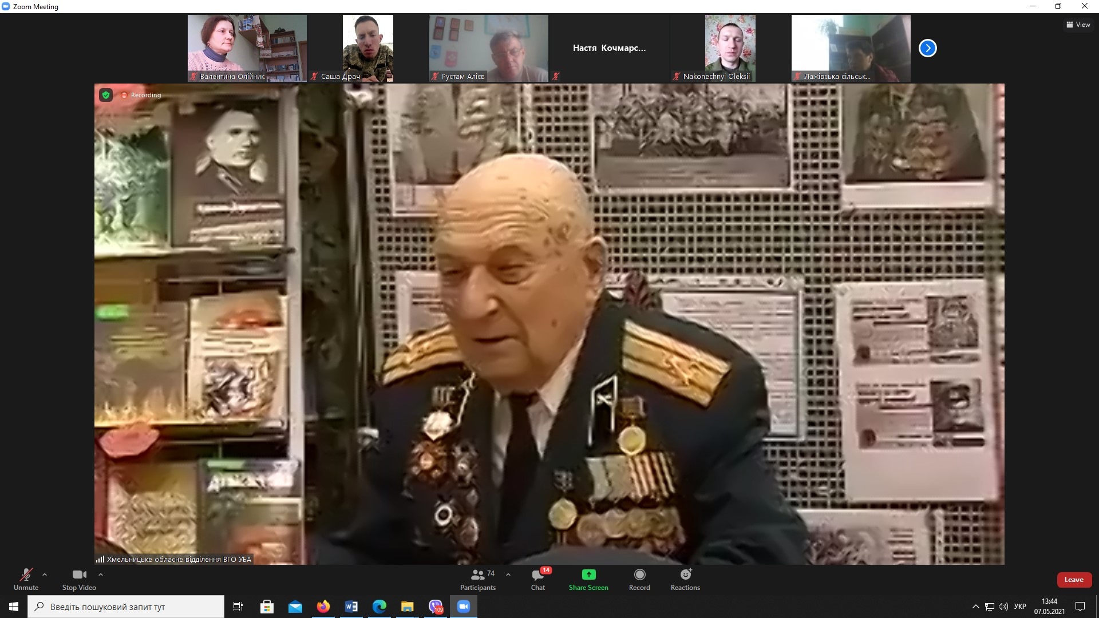Image resolution: width=1099 pixels, height=618 pixels.
Task: Open audio options arrow beside Unmute
Action: point(45,575)
